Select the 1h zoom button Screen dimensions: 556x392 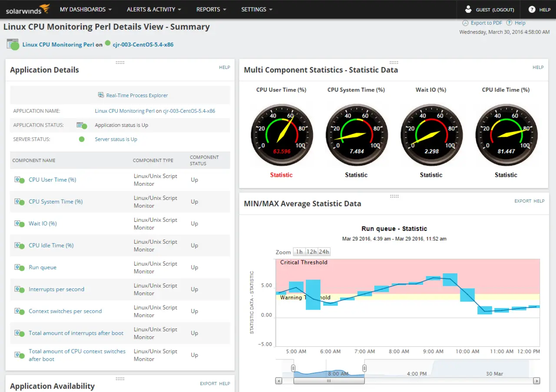coord(299,252)
